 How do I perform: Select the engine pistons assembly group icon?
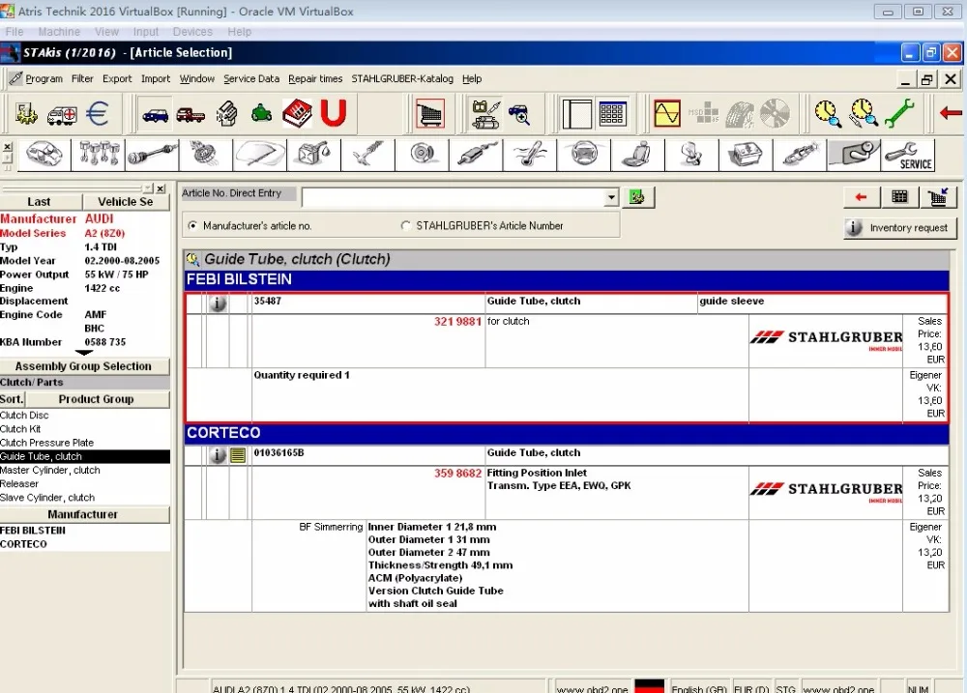click(x=99, y=155)
